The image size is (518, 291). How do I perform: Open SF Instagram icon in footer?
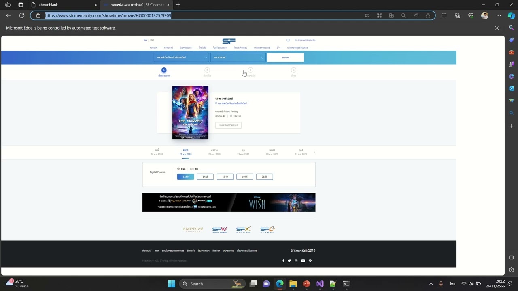tap(296, 261)
